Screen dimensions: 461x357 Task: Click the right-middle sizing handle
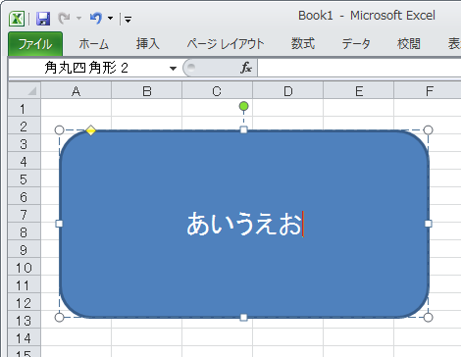(x=428, y=224)
